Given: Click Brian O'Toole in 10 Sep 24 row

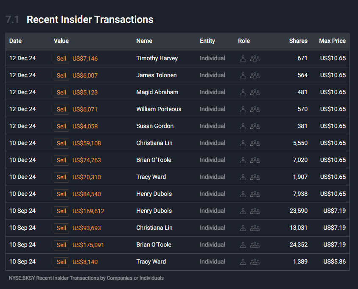Looking at the screenshot, I should [x=154, y=245].
